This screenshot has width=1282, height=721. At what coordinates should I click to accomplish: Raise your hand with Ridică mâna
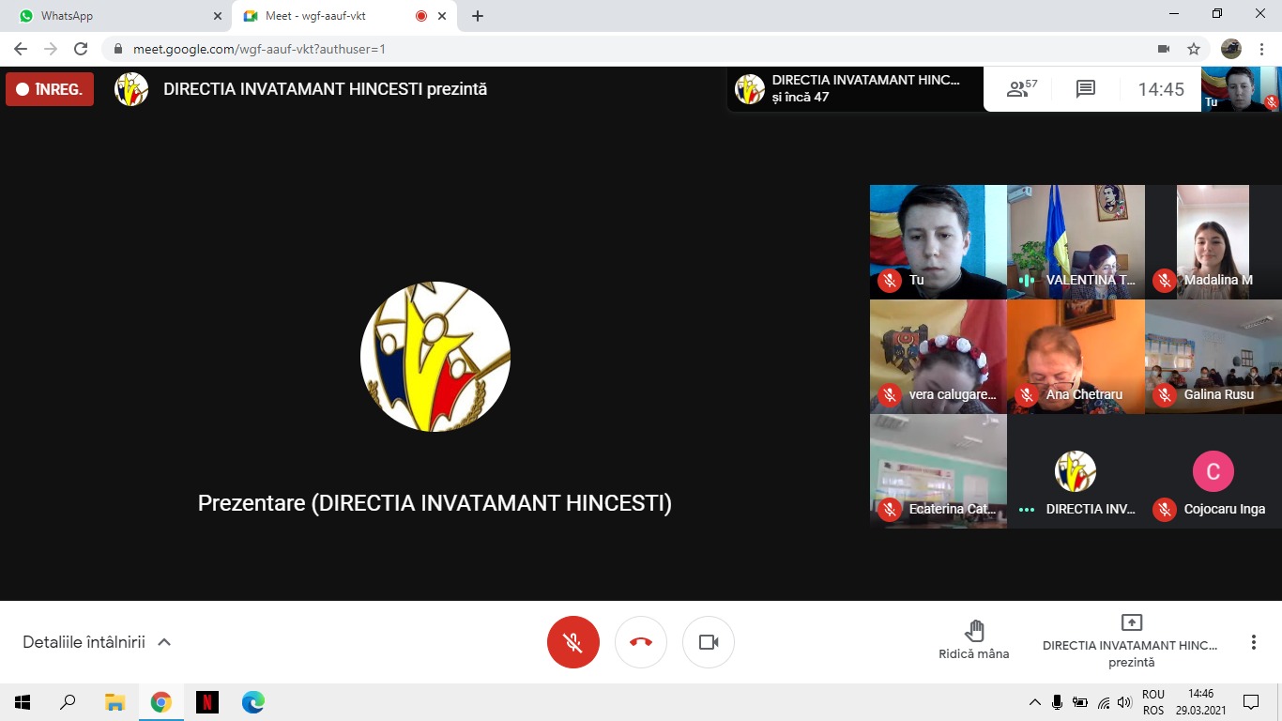pyautogui.click(x=974, y=640)
